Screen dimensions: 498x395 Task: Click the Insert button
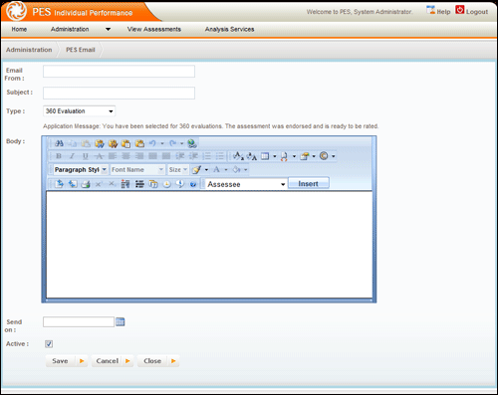click(x=309, y=183)
